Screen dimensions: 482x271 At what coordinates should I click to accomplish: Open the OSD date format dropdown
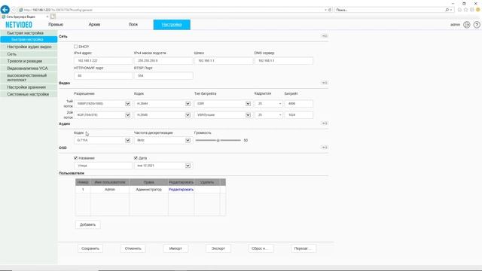coord(163,166)
